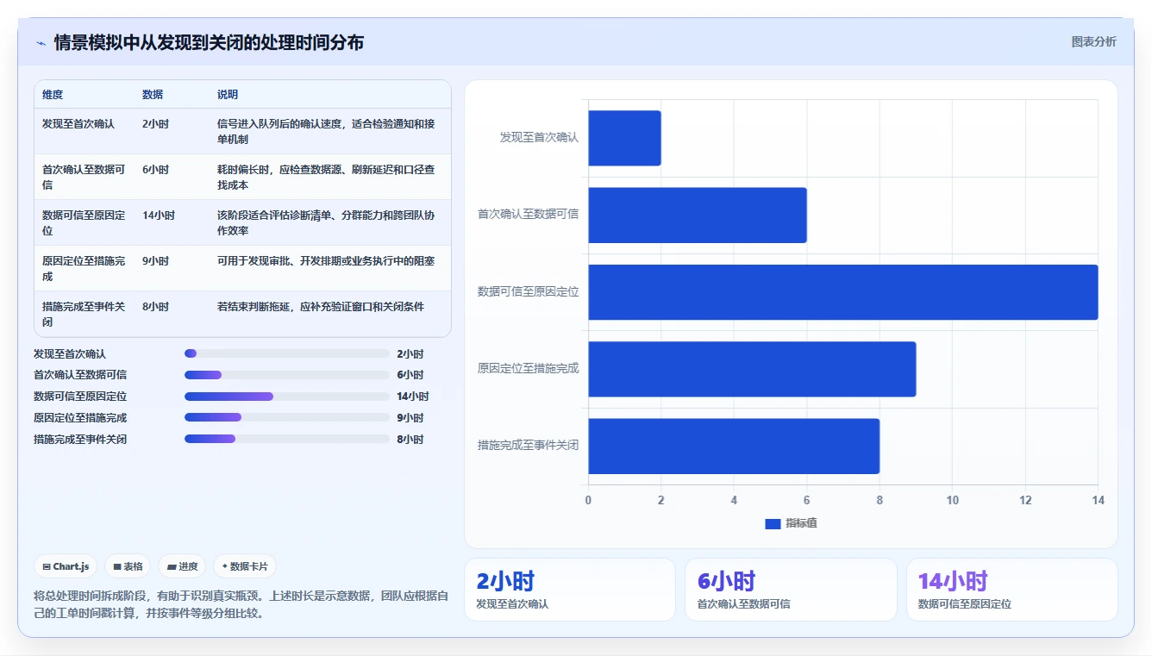Click the 图表分析 label at top right
This screenshot has height=656, width=1152.
[x=1093, y=42]
